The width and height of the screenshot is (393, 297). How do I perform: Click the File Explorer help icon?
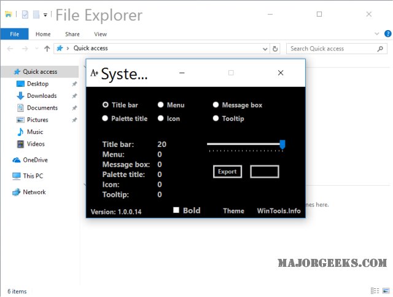point(387,34)
